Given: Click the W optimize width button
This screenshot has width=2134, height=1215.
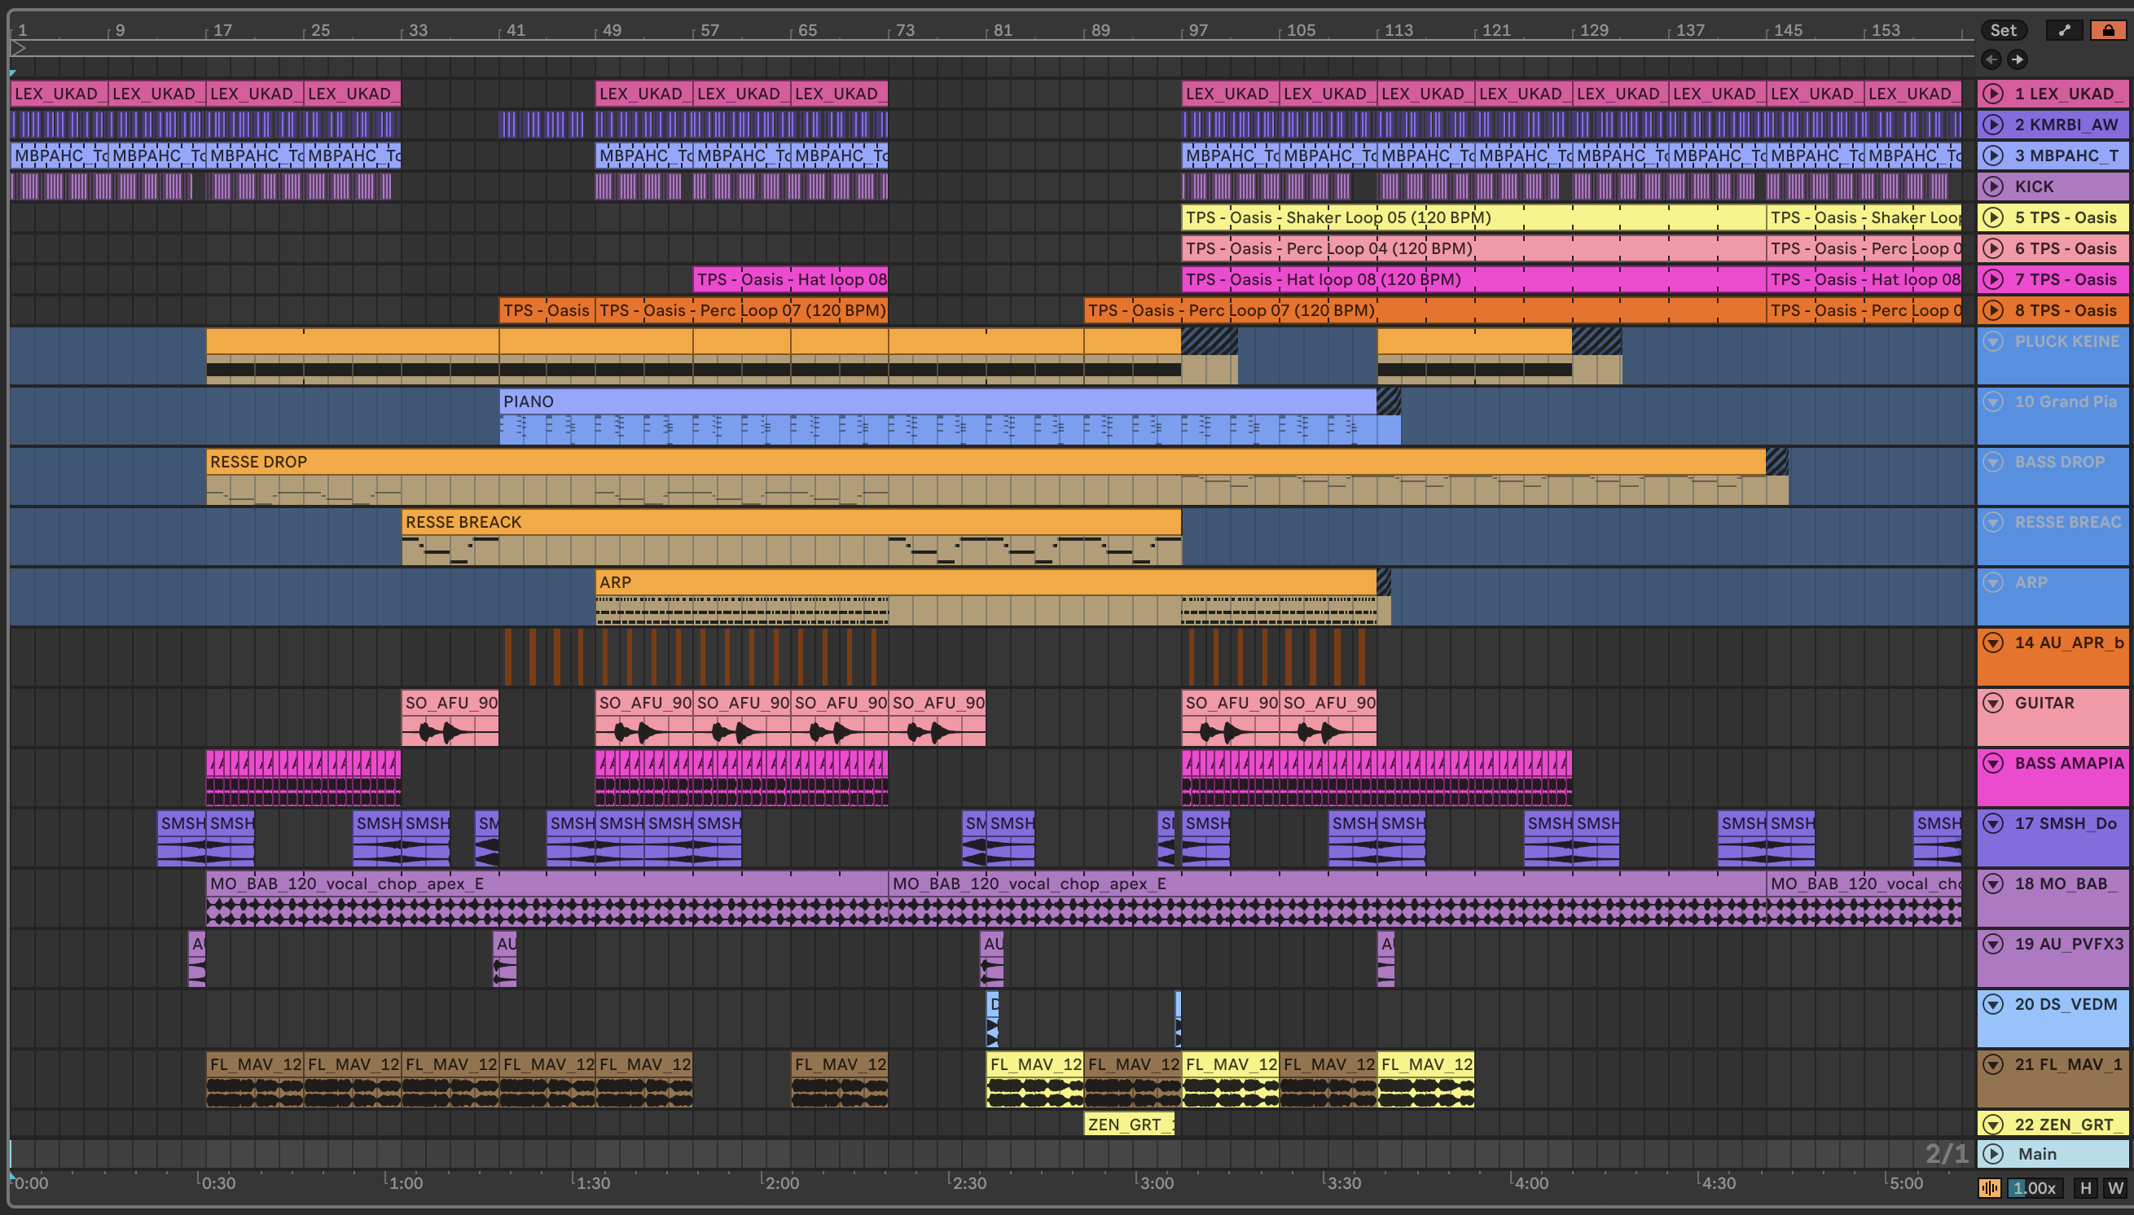Looking at the screenshot, I should (2114, 1187).
